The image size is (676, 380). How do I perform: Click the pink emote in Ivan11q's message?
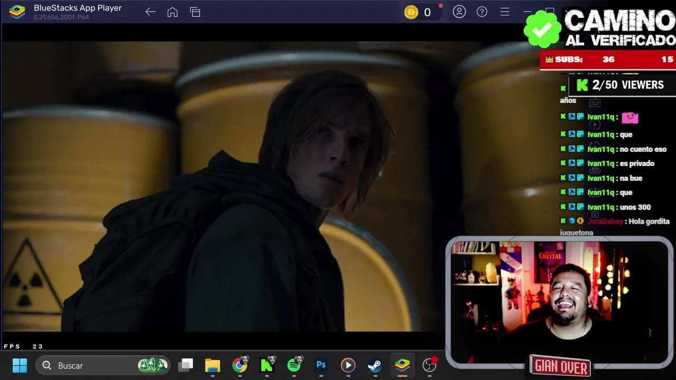click(x=630, y=117)
